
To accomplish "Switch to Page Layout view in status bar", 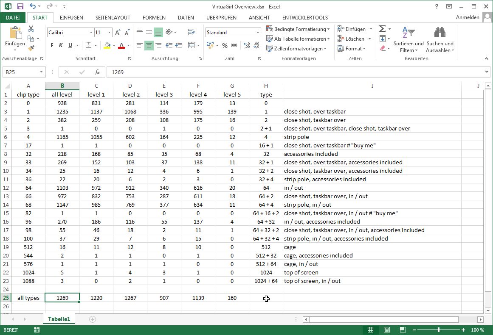I will click(x=387, y=329).
